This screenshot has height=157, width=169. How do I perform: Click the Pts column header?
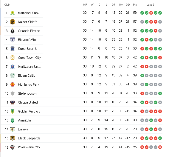(x=135, y=5)
